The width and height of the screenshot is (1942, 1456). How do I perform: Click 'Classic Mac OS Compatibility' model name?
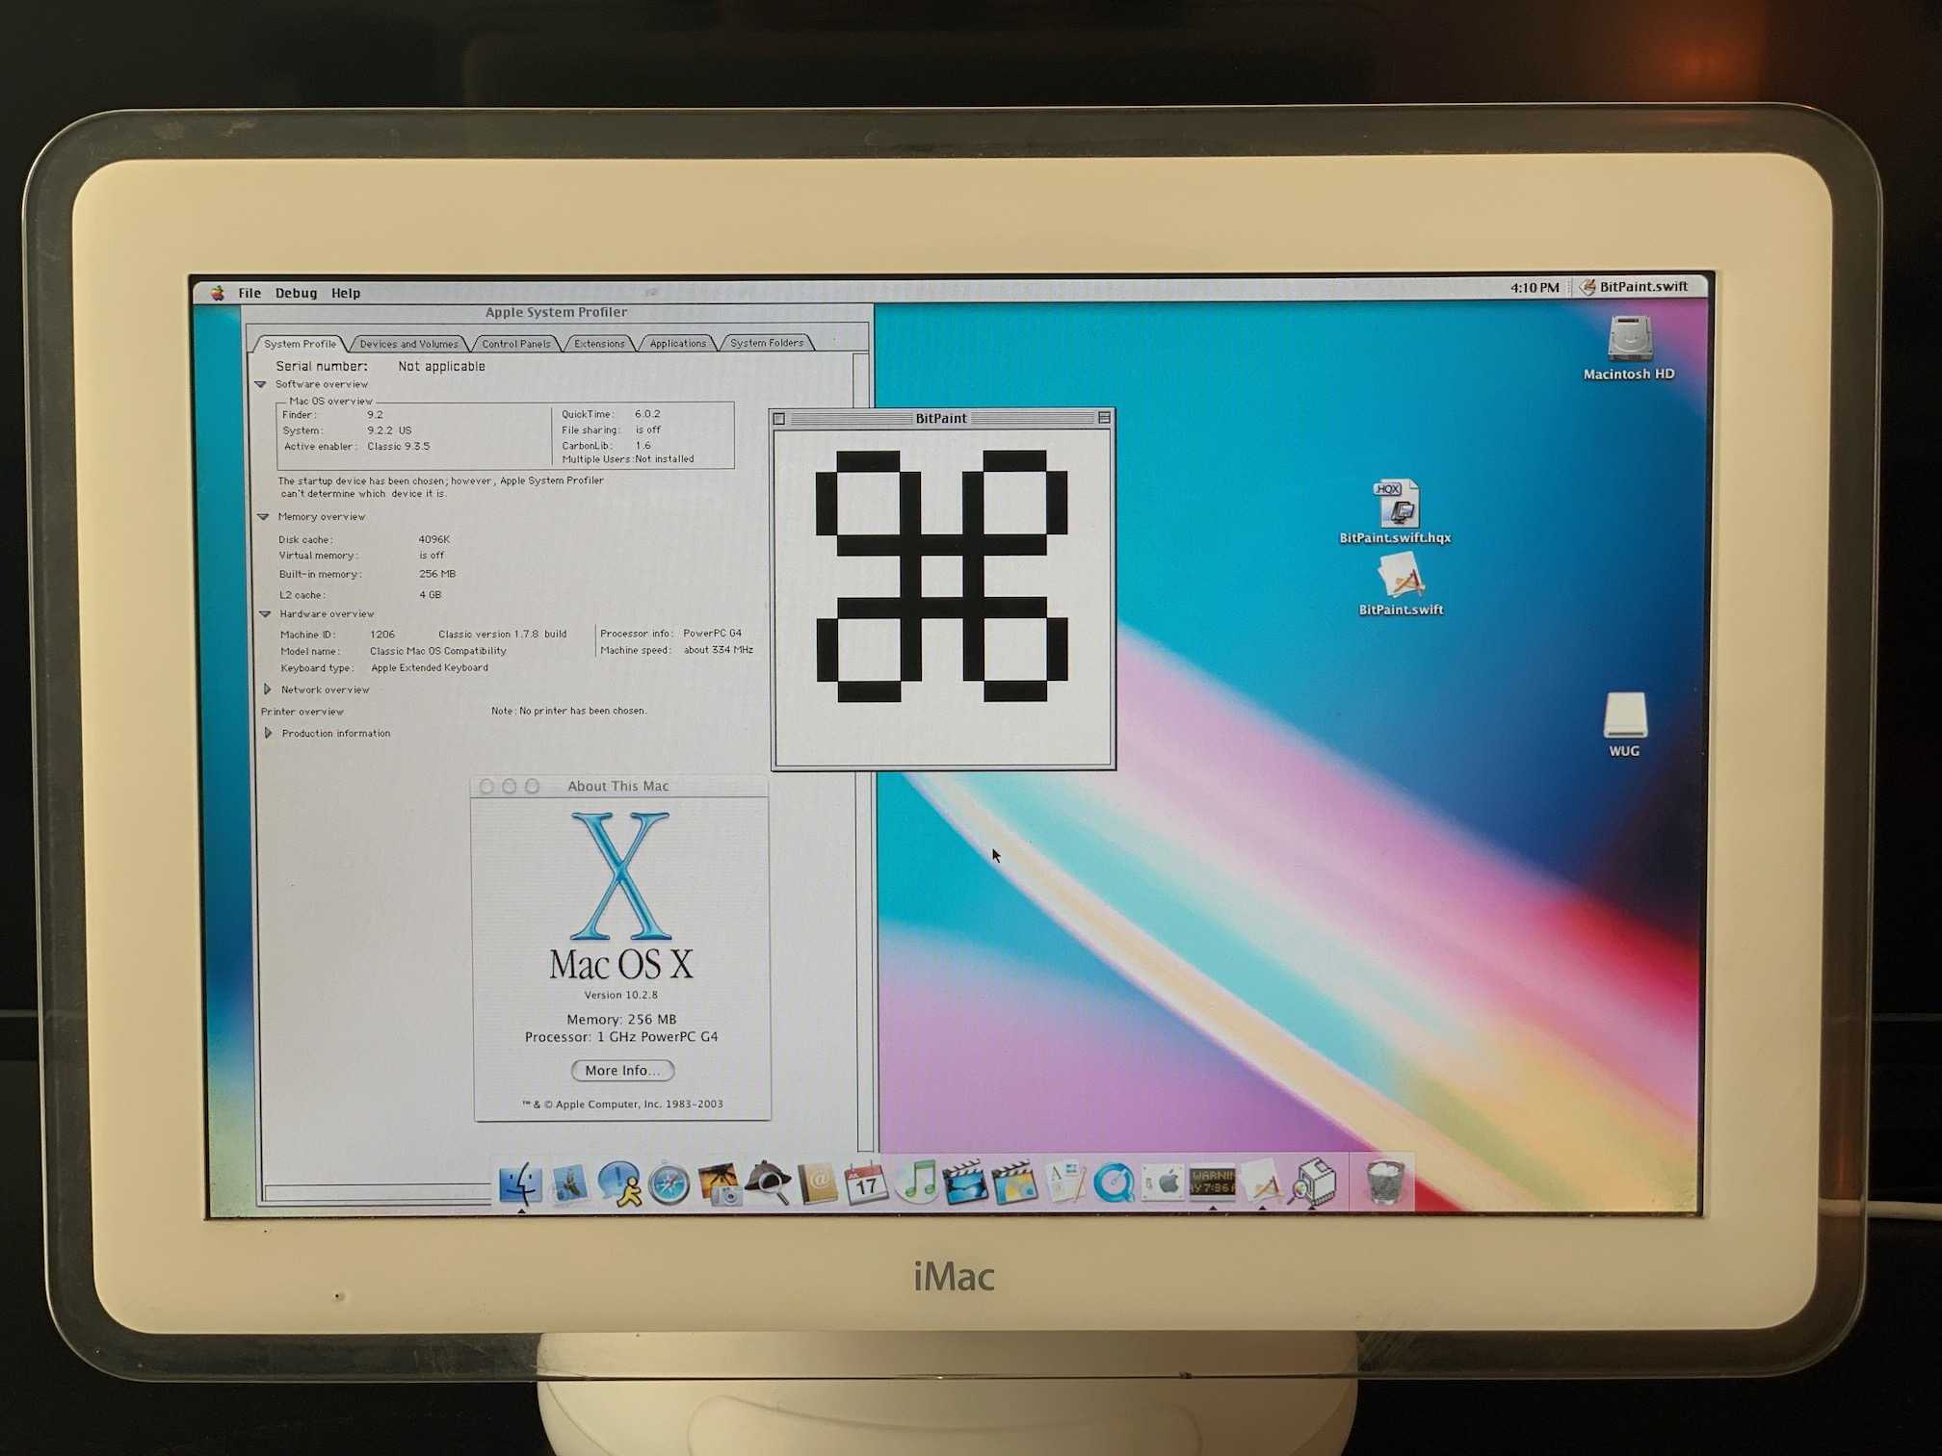[x=438, y=651]
